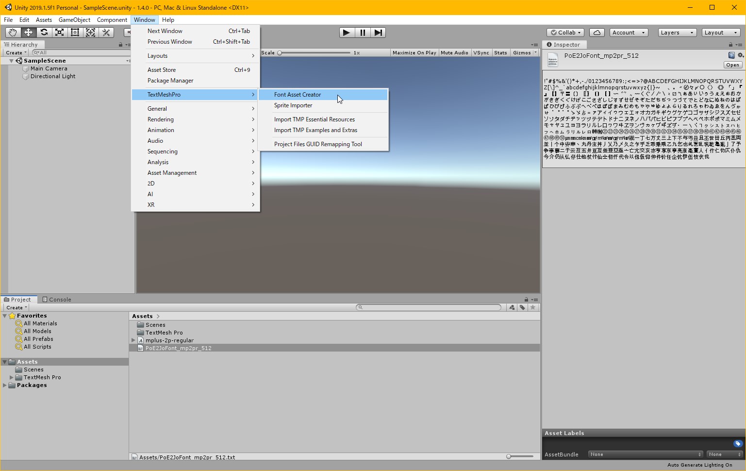Switch to the Project tab
The image size is (746, 471).
click(17, 300)
